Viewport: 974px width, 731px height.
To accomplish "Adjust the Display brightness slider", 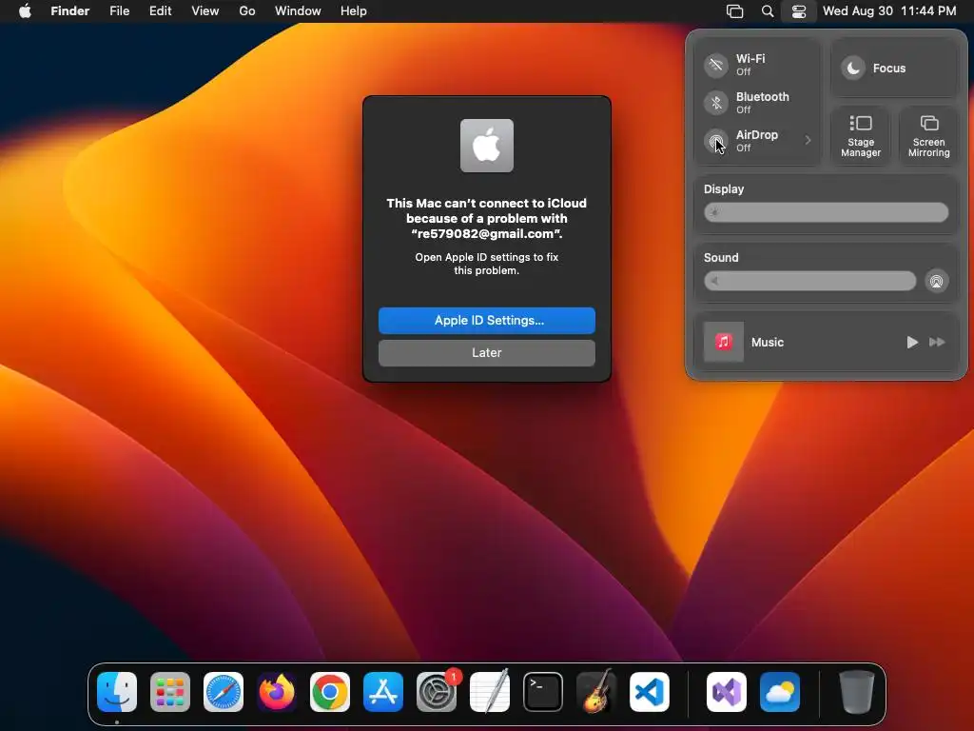I will pos(827,212).
